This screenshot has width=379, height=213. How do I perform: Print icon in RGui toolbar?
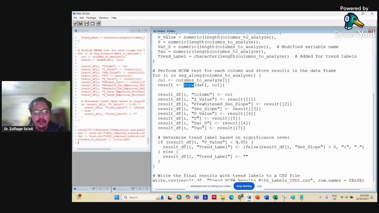point(98,23)
